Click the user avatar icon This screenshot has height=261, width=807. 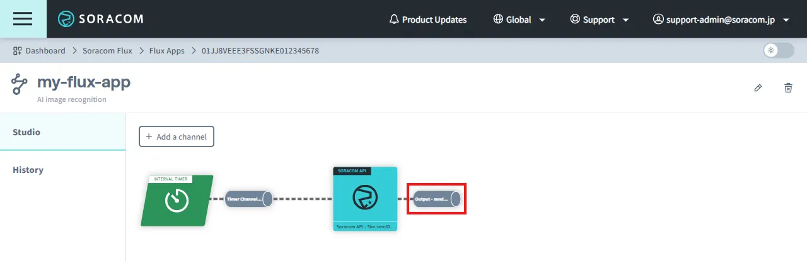(x=658, y=19)
